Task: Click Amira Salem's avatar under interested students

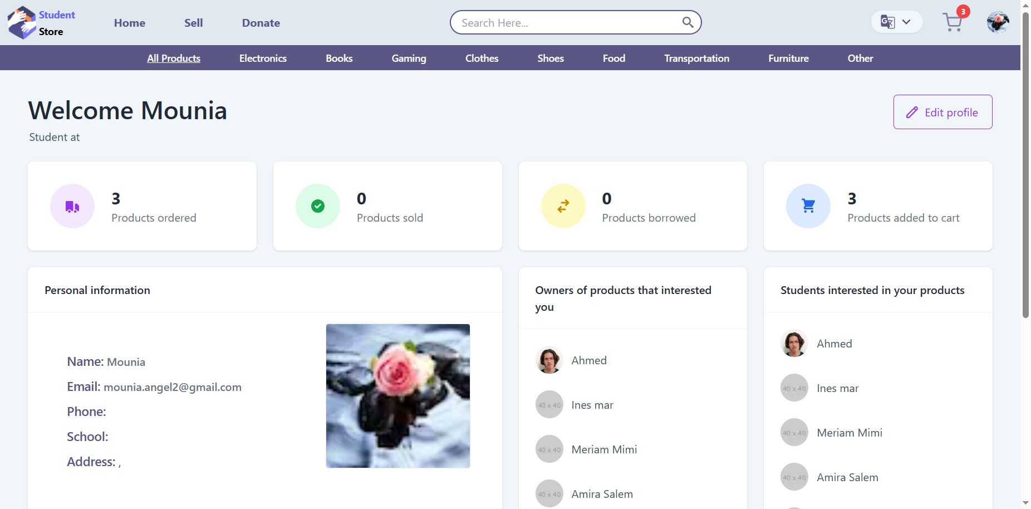Action: 794,477
